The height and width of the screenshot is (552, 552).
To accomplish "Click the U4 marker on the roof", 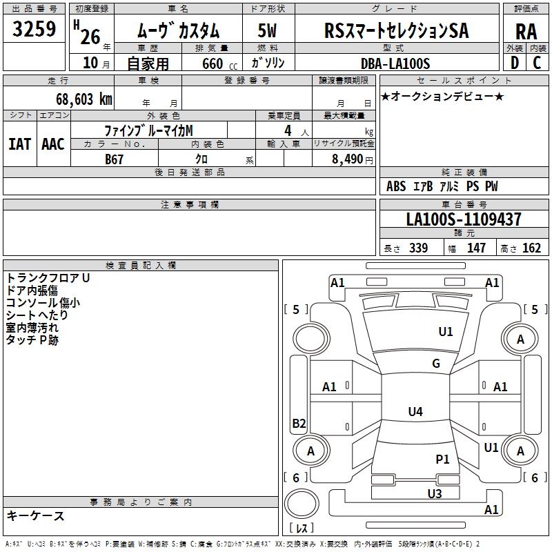I will point(415,412).
